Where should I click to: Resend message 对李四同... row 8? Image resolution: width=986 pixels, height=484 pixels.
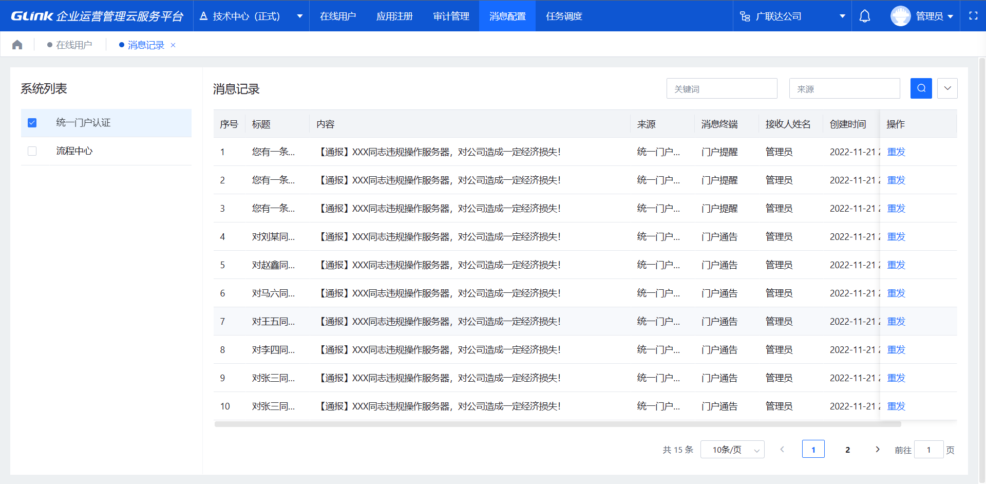pyautogui.click(x=896, y=350)
